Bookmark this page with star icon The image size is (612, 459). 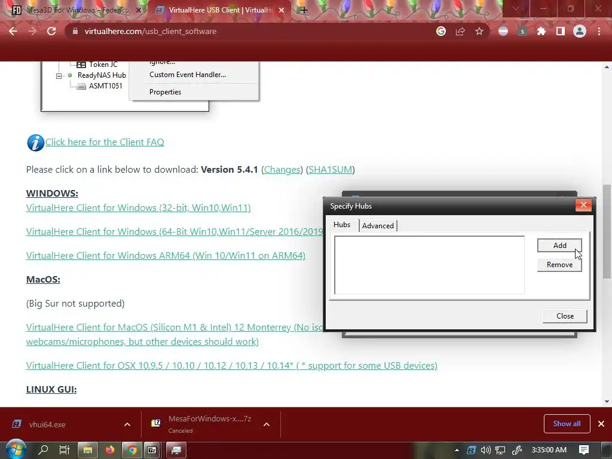(x=479, y=31)
